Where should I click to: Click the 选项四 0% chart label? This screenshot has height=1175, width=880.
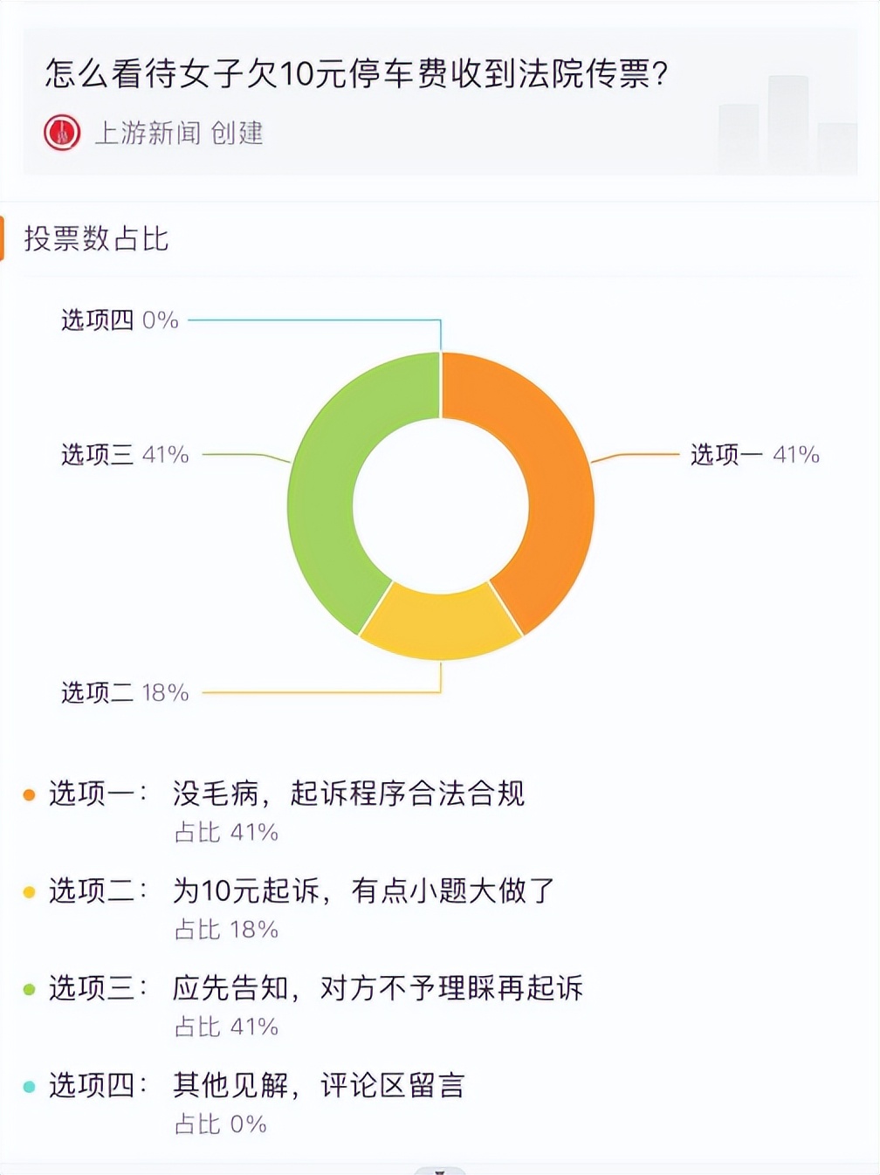[116, 321]
